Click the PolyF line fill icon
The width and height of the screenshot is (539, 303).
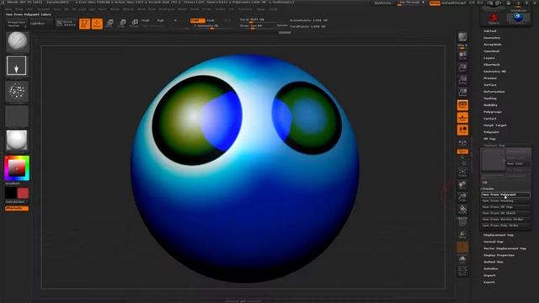(x=462, y=222)
